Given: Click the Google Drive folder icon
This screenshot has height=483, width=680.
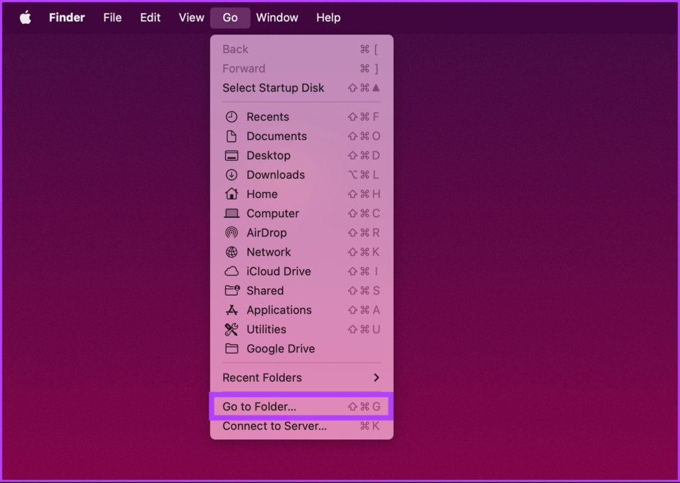Looking at the screenshot, I should 232,349.
